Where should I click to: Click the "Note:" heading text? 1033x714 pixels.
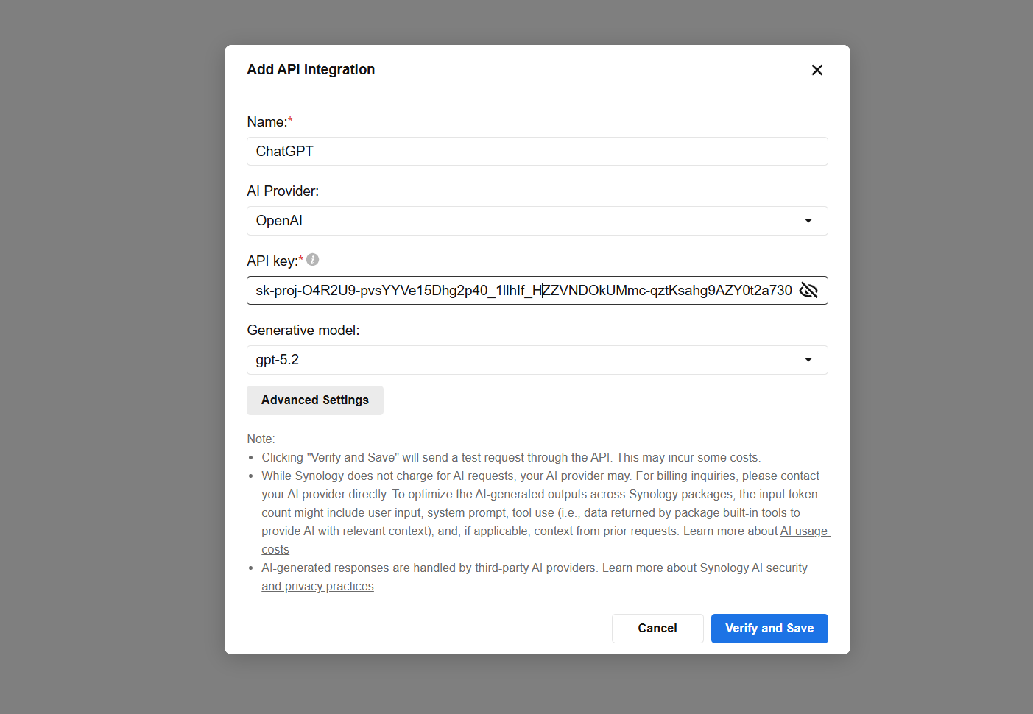click(x=261, y=439)
